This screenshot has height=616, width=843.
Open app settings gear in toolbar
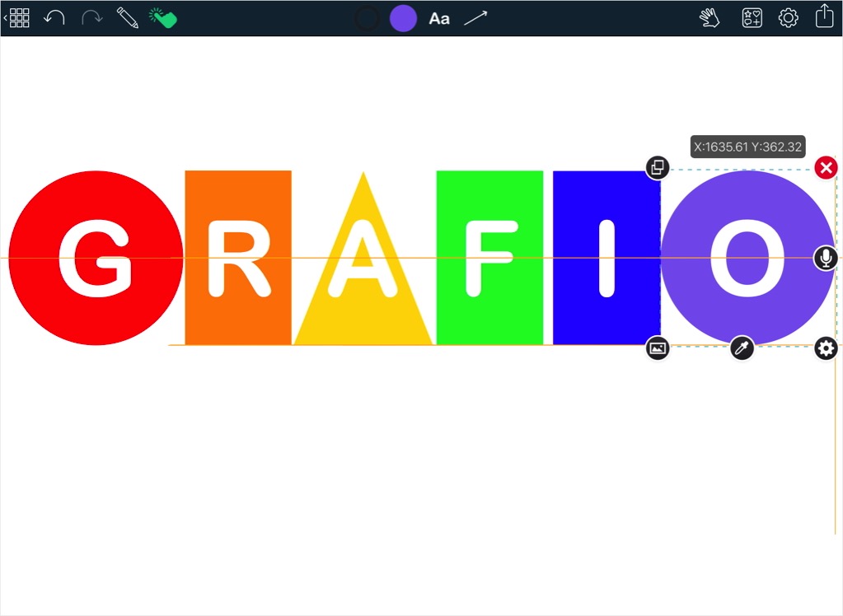point(788,18)
